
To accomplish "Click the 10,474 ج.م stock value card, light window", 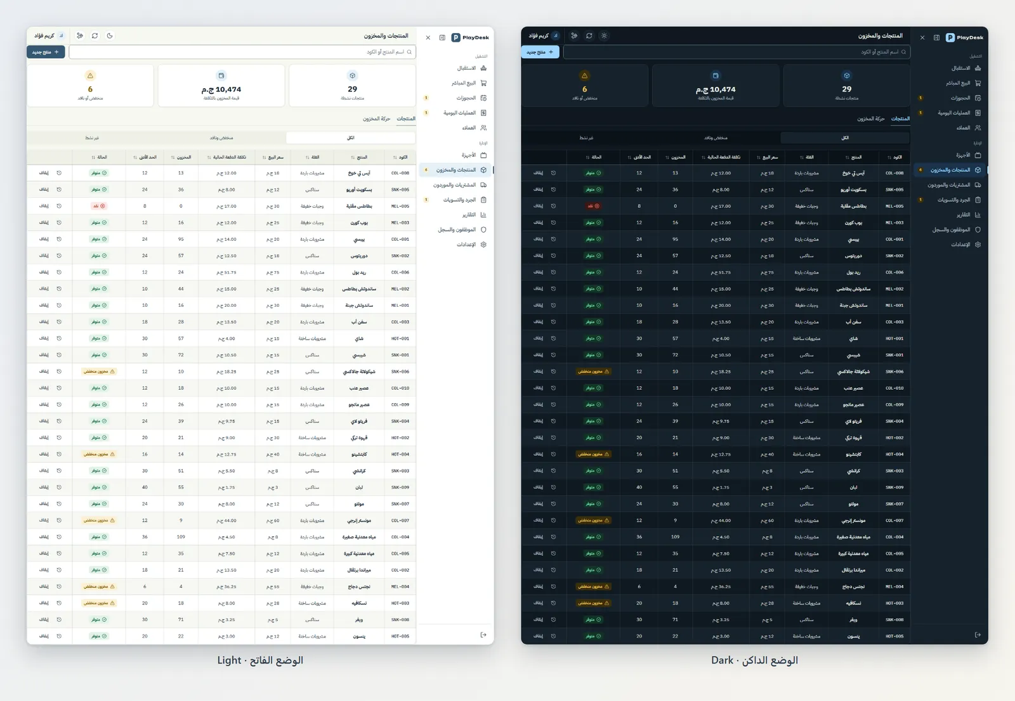I will (x=221, y=86).
